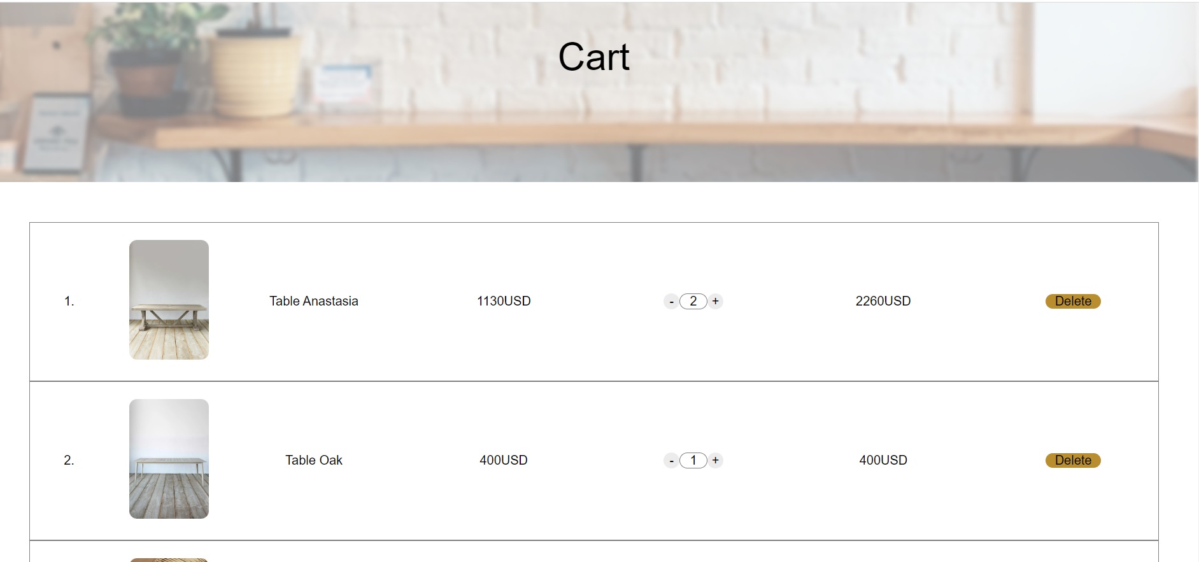Click row number 1 in cart
Image resolution: width=1199 pixels, height=562 pixels.
pos(69,301)
